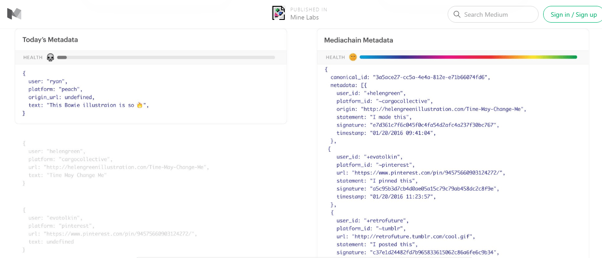Click the retrofuture tumblr cool.gif URL
Screen dimensions: 602x258
click(413, 236)
